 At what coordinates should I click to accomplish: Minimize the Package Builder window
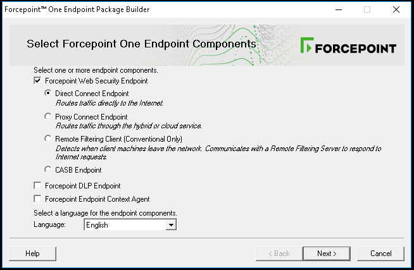[x=337, y=9]
